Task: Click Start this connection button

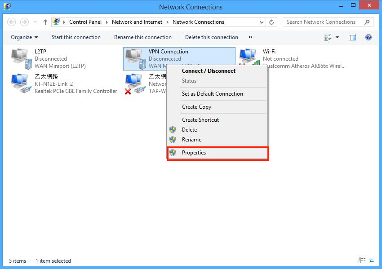Action: pos(76,37)
